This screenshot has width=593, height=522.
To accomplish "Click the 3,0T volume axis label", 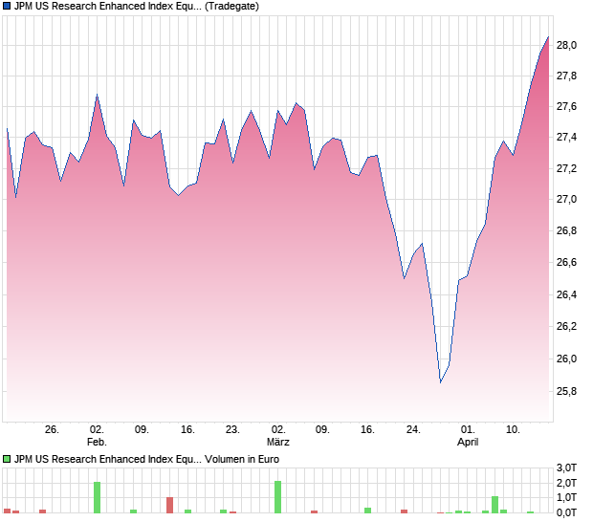I will [x=566, y=468].
